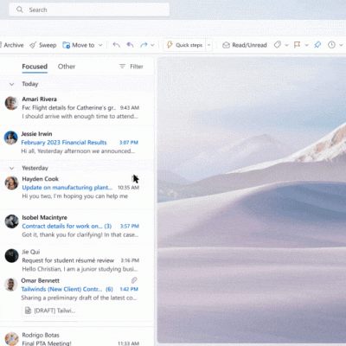Click the Forward arrow icon
The width and height of the screenshot is (346, 346).
(144, 45)
